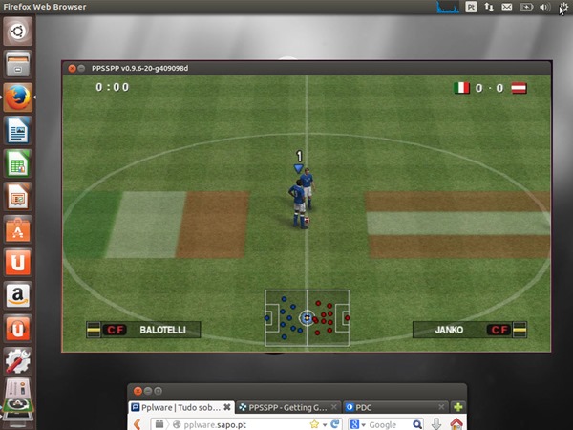Switch to the PDC tab in Firefox
The image size is (573, 430).
point(395,407)
